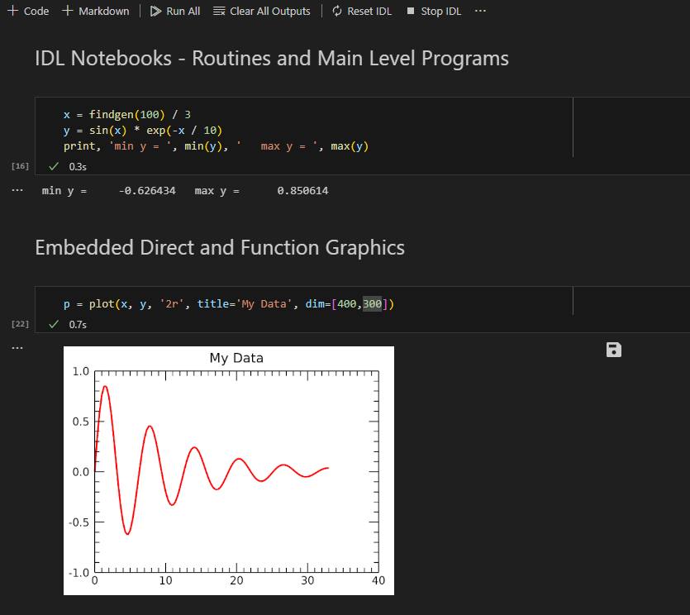Open output options ellipsis beside min y output
Image resolution: width=690 pixels, height=615 pixels.
pyautogui.click(x=17, y=190)
